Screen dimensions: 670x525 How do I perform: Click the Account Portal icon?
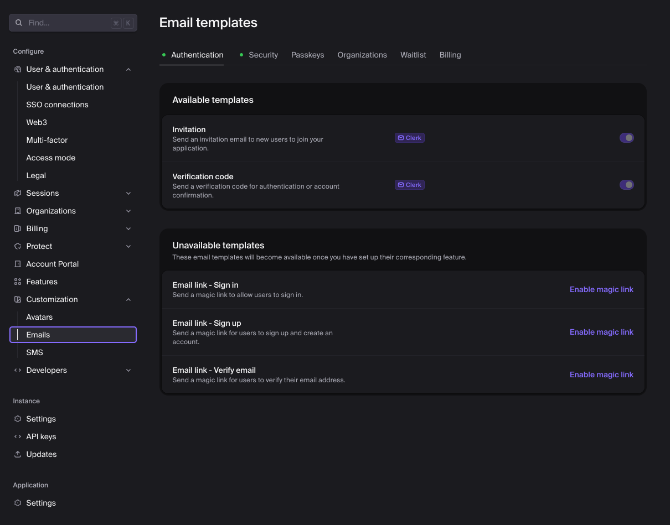18,264
